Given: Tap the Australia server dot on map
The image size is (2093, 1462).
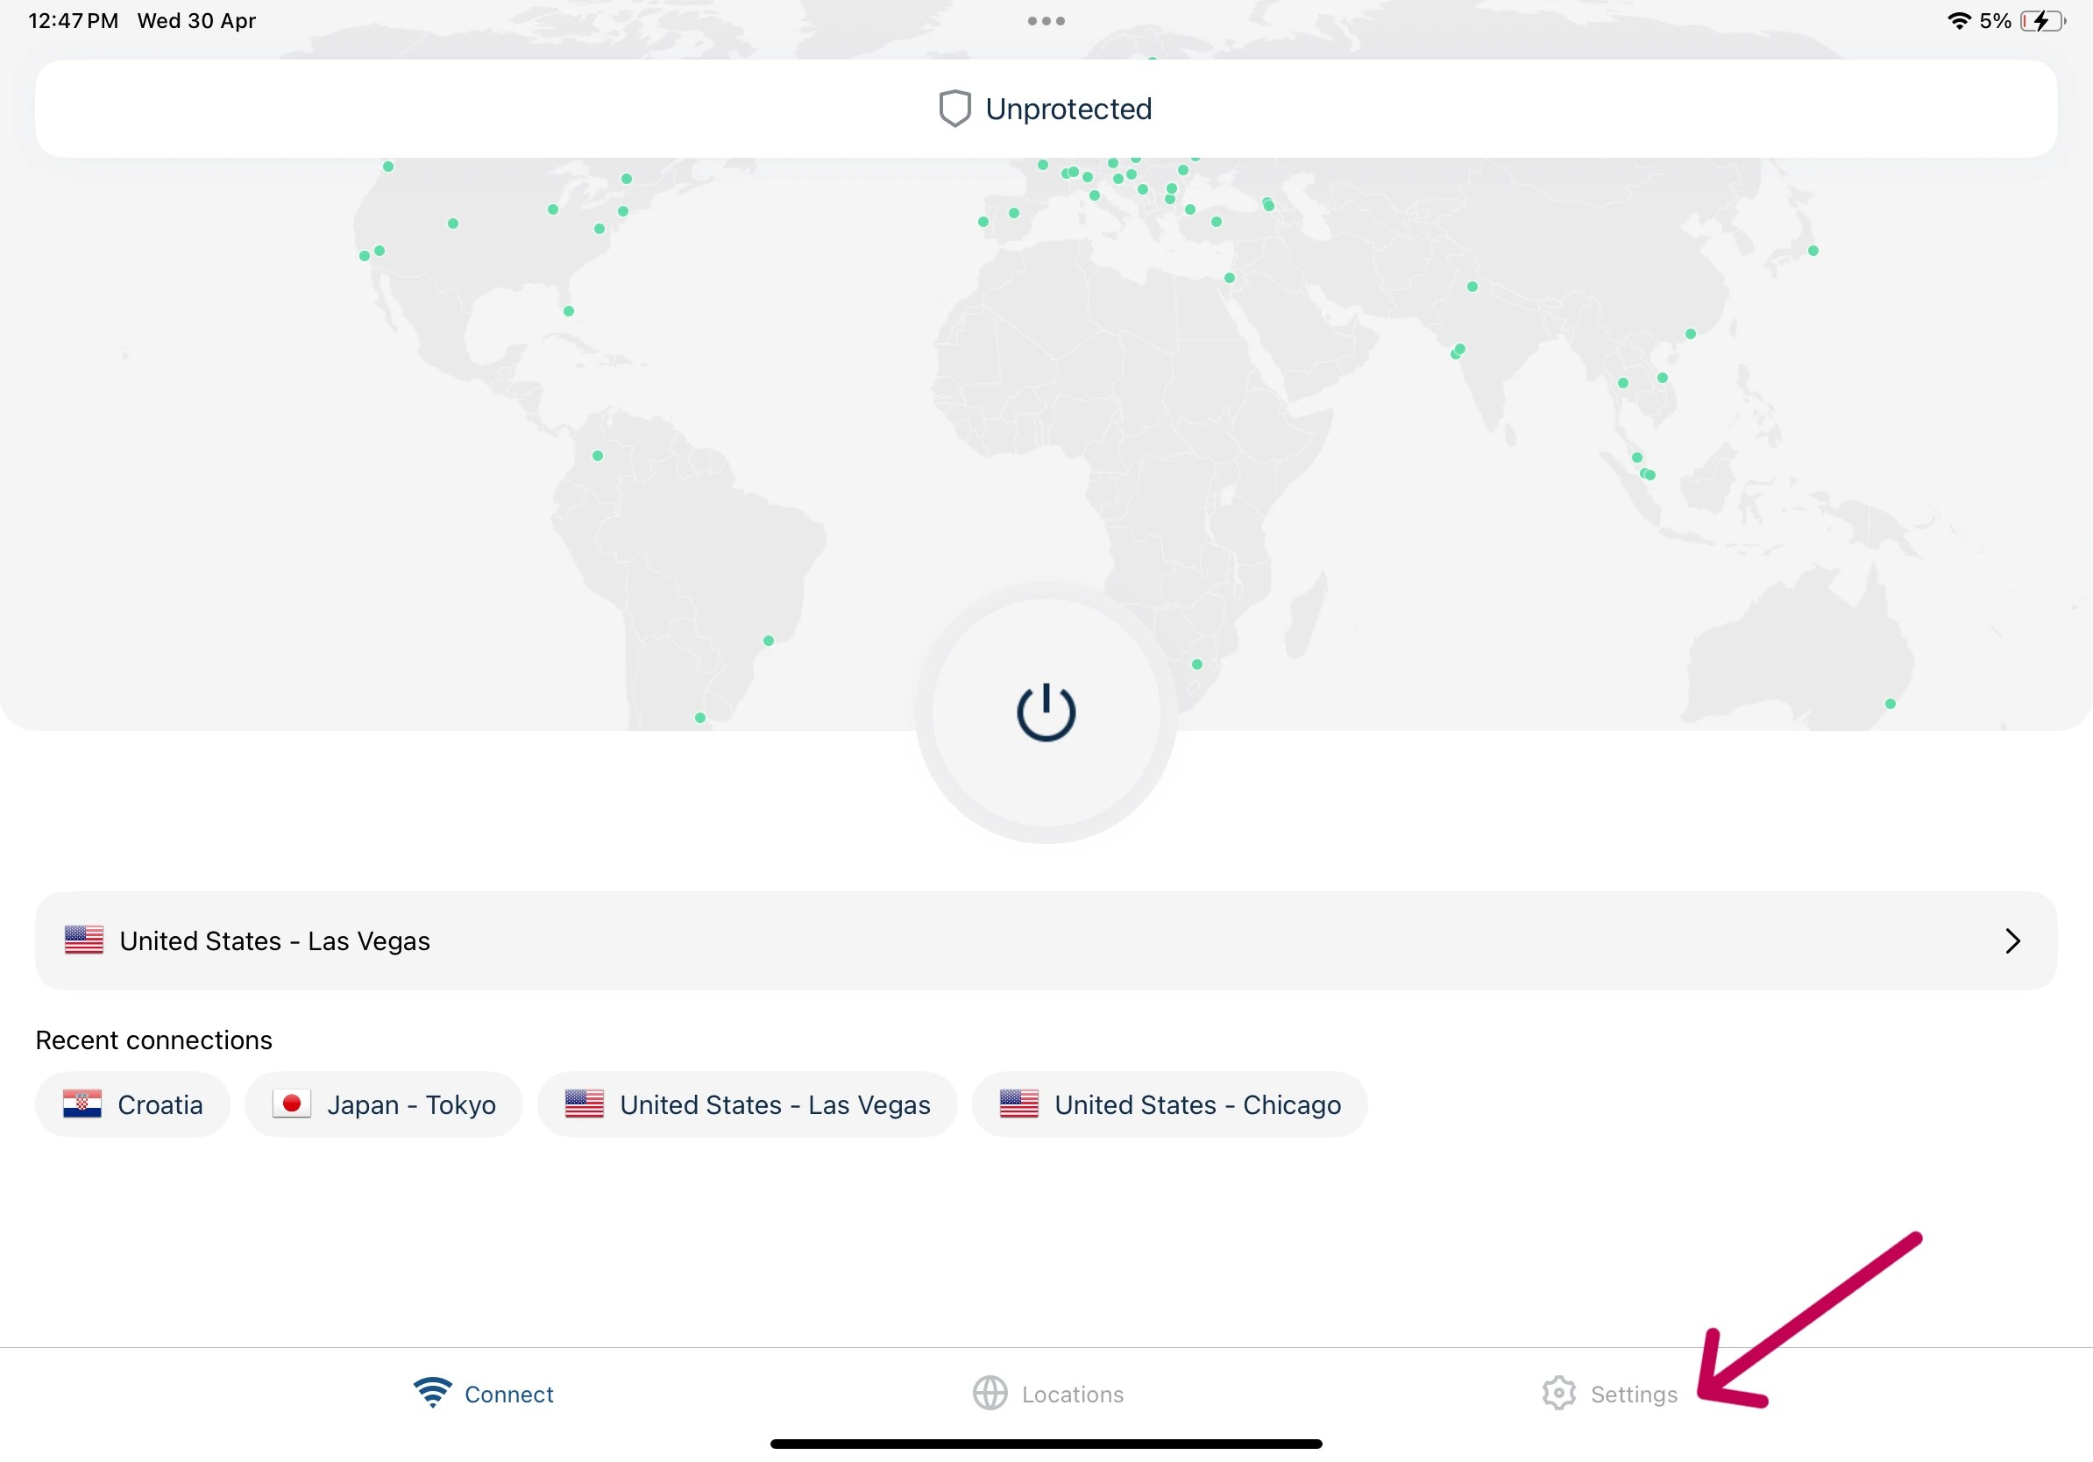Looking at the screenshot, I should [x=1890, y=704].
